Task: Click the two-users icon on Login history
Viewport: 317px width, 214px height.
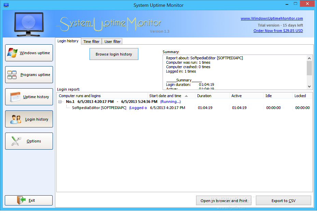Action: coord(16,119)
